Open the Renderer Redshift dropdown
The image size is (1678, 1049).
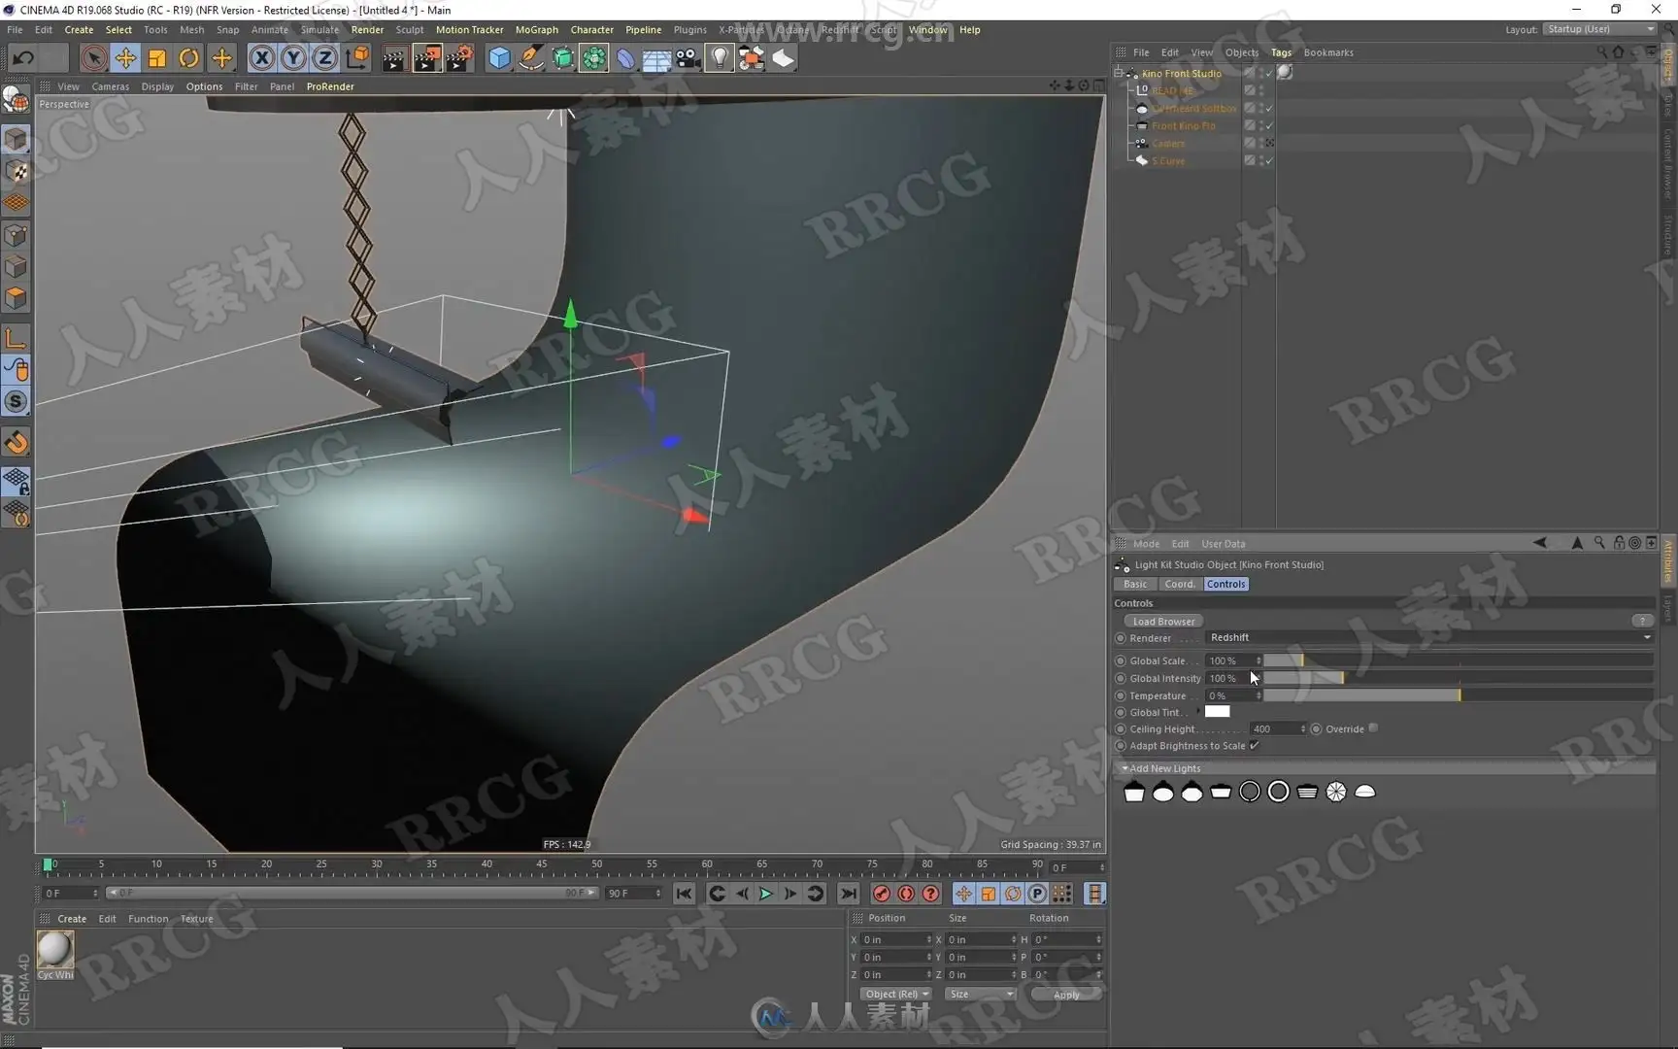click(x=1429, y=638)
